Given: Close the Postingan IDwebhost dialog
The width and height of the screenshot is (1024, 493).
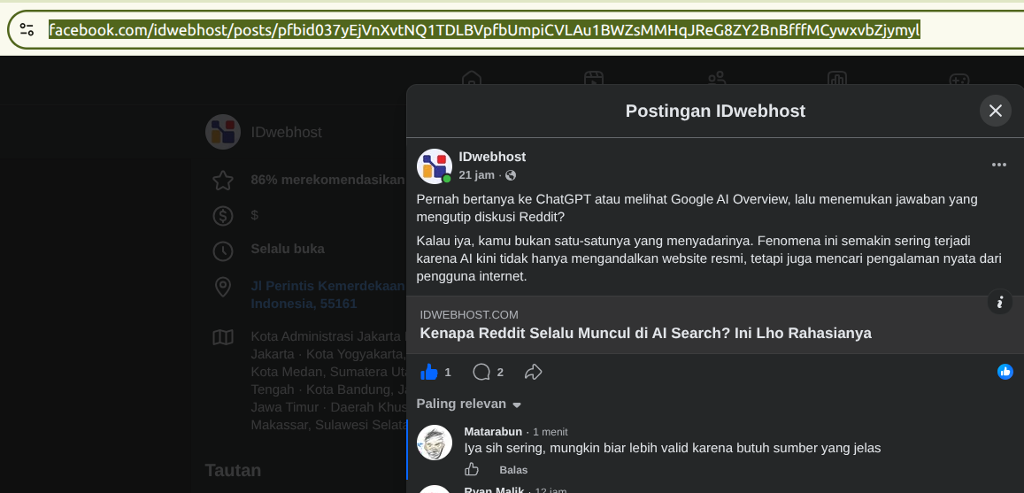Looking at the screenshot, I should (995, 111).
